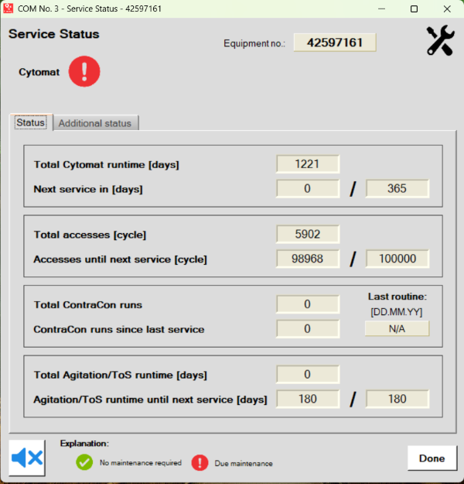Viewport: 464px width, 484px height.
Task: Click the Last routine N/A date field
Action: click(x=397, y=328)
